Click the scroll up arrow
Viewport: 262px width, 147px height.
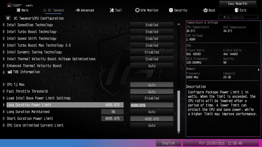[179, 24]
